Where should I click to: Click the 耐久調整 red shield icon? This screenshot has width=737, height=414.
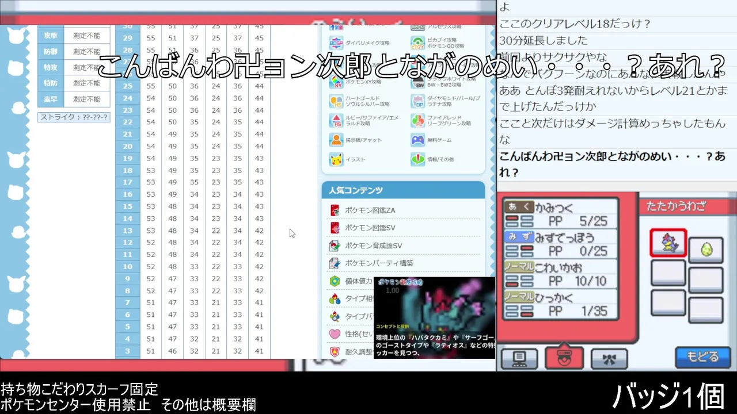[335, 351]
